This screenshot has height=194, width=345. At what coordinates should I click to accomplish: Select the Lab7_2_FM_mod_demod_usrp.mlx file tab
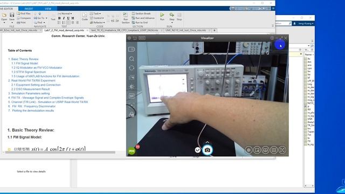[x=64, y=30]
